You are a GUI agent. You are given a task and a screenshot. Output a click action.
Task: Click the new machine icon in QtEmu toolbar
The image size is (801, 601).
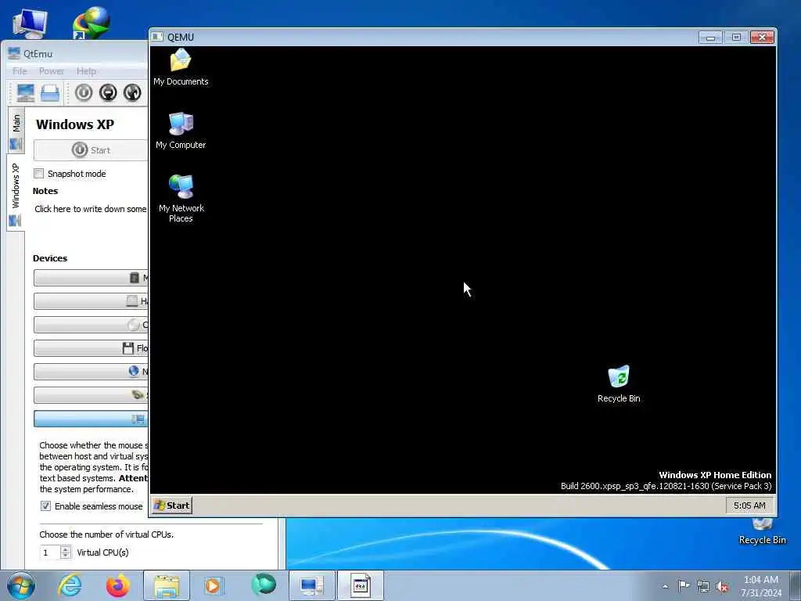coord(26,92)
